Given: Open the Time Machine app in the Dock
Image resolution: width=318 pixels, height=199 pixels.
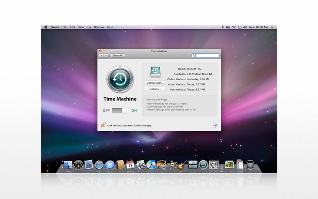Looking at the screenshot, I should tap(203, 165).
